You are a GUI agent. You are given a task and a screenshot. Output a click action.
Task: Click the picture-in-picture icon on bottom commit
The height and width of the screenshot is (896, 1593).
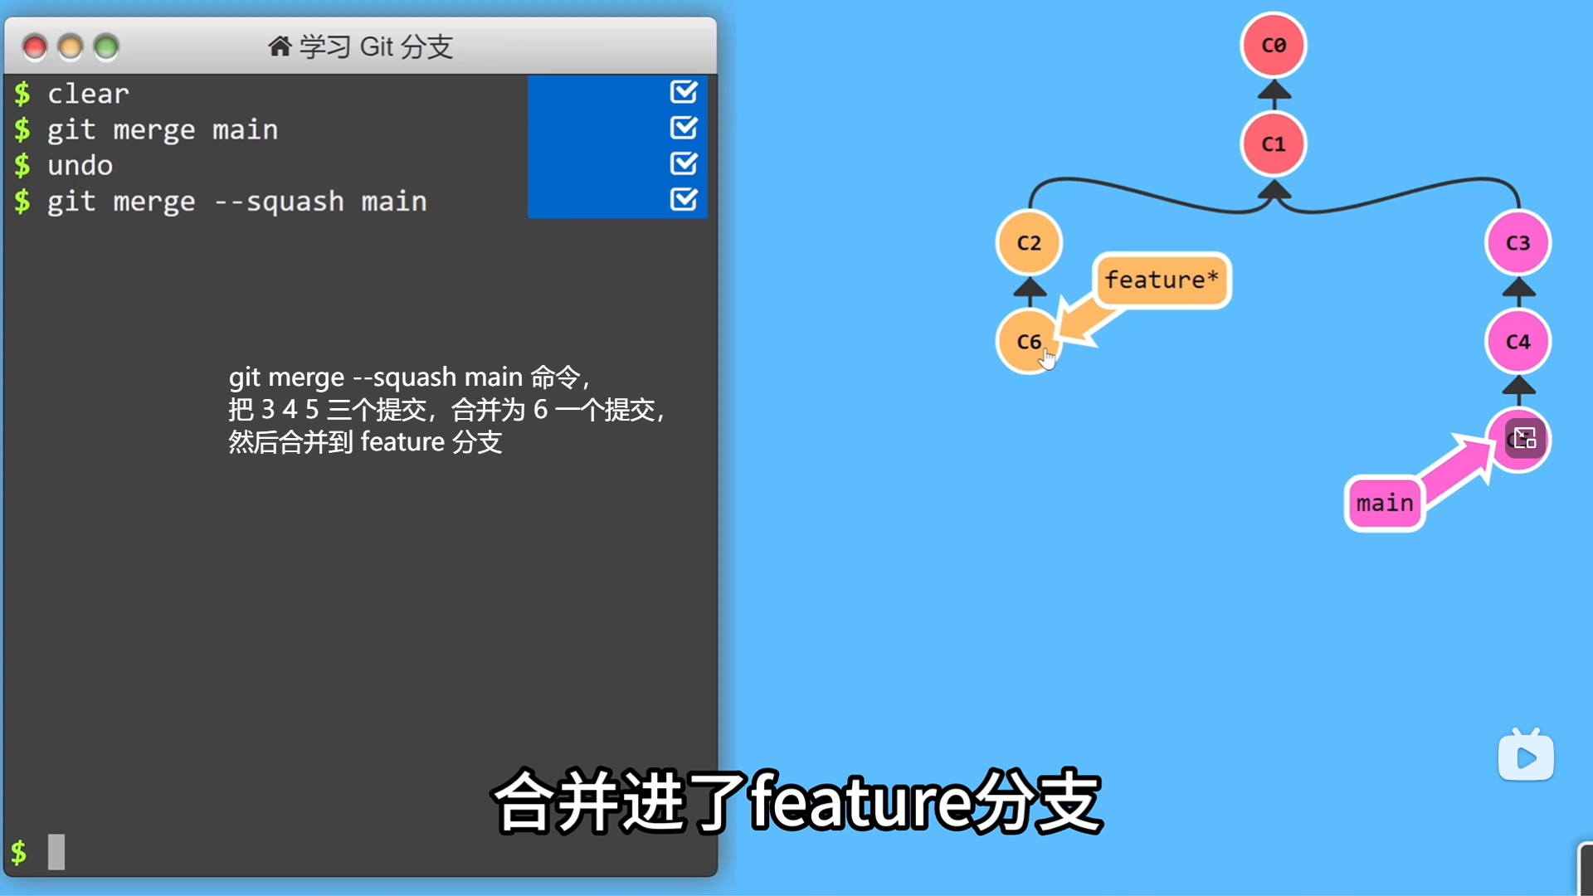click(1525, 438)
